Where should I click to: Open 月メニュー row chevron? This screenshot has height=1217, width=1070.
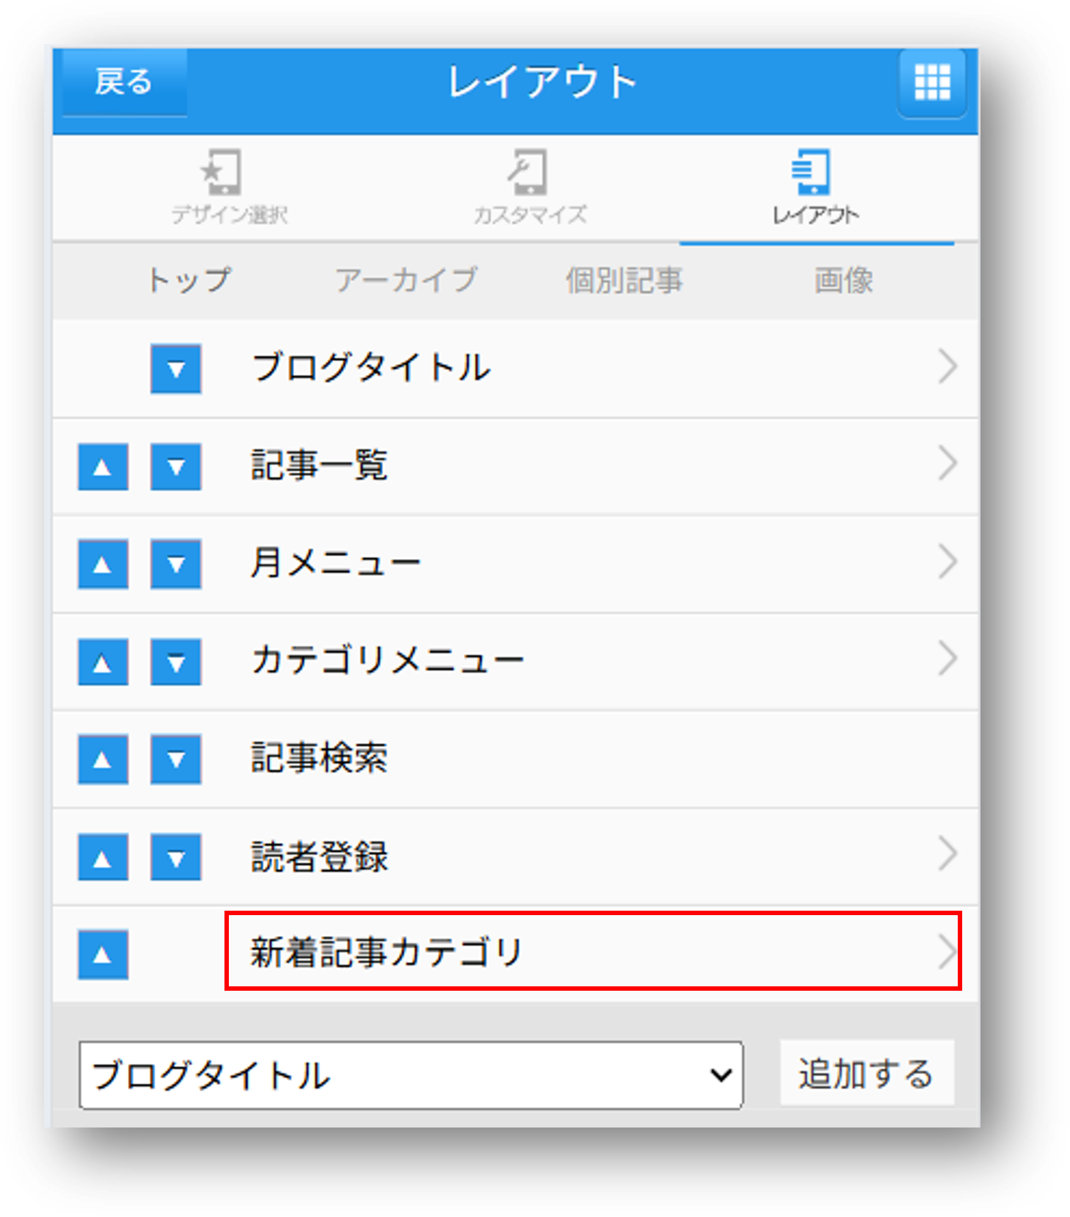(948, 561)
